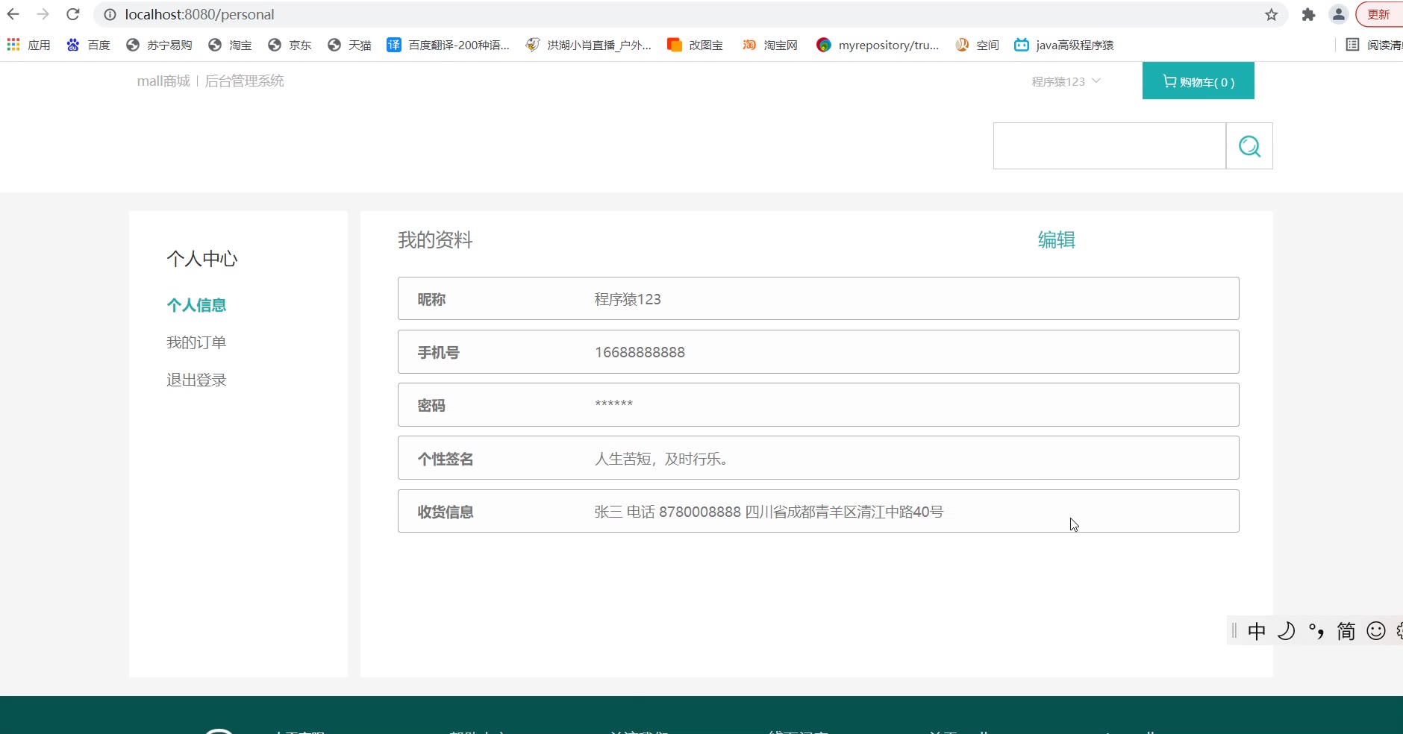This screenshot has height=734, width=1403.
Task: Bookmark this page with the star icon
Action: click(1271, 15)
